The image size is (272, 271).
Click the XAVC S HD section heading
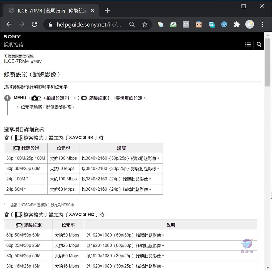(x=54, y=215)
